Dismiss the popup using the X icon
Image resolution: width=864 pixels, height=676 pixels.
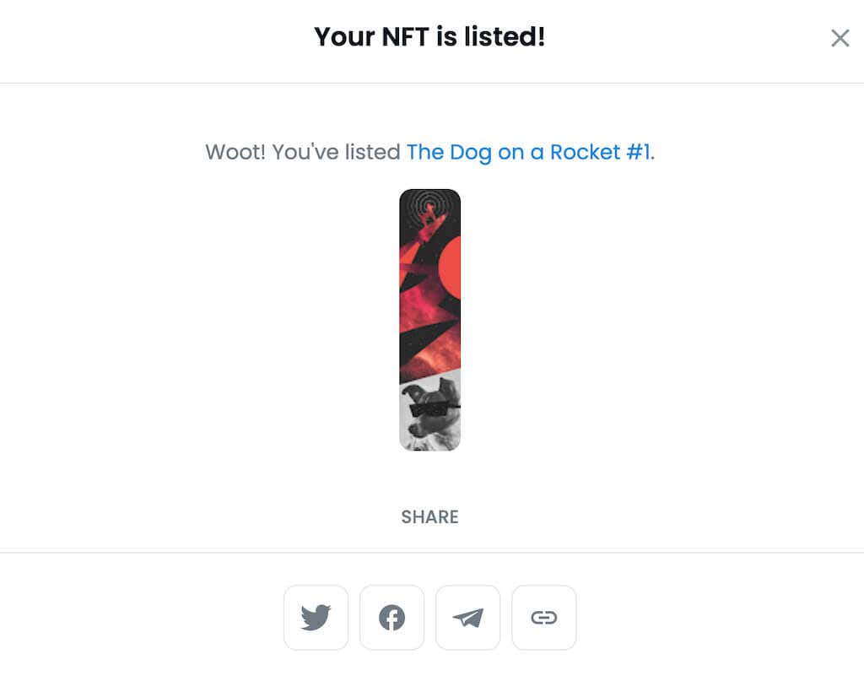(x=840, y=38)
